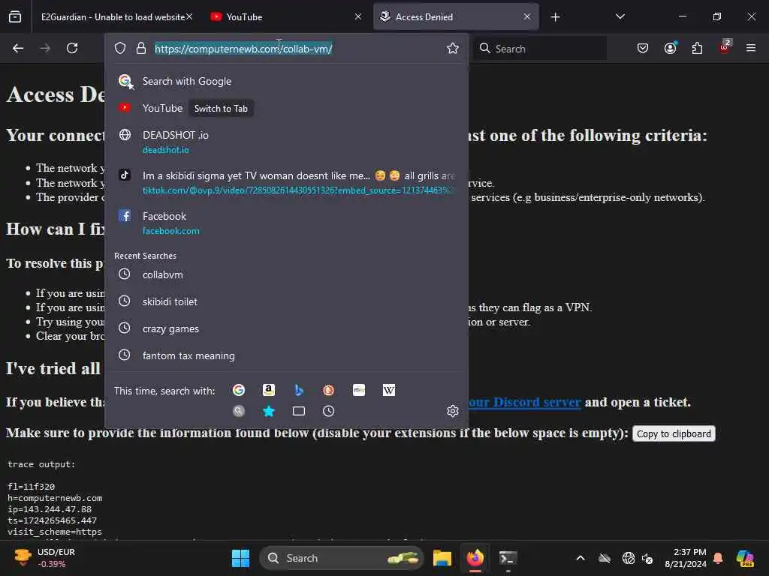Image resolution: width=769 pixels, height=576 pixels.
Task: Pick recent search skibidi toilet
Action: point(286,301)
